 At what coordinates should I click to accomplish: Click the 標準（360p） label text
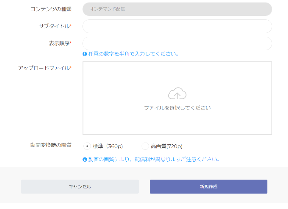coord(108,146)
